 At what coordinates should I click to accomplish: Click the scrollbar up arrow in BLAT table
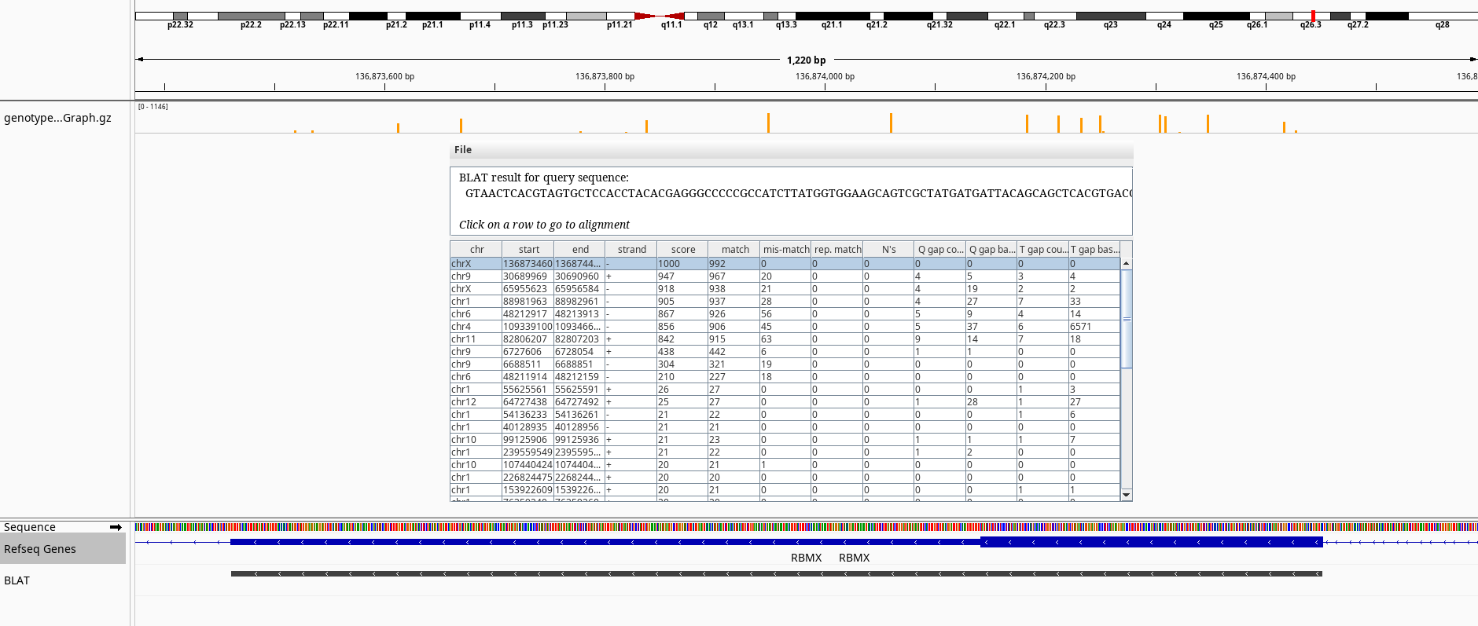(1127, 264)
